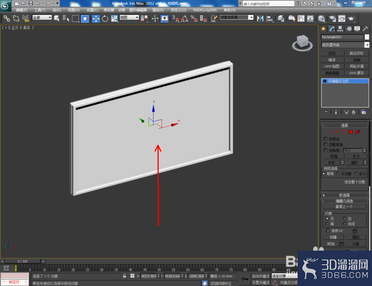Image resolution: width=372 pixels, height=286 pixels.
Task: Select the Select and Move tool
Action: [x=96, y=19]
